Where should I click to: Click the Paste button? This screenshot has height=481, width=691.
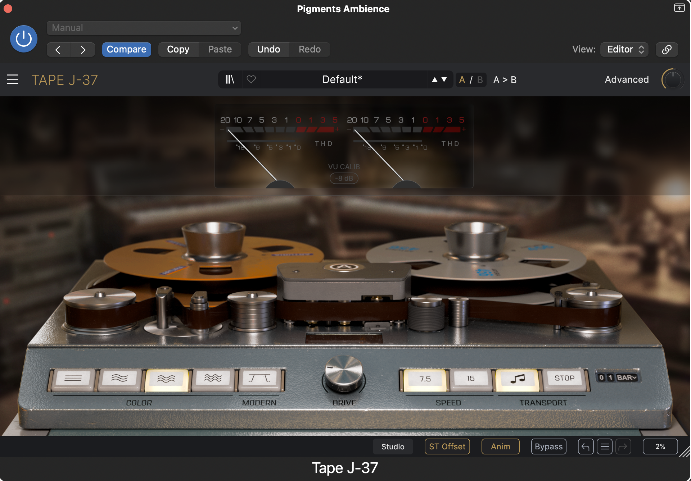coord(220,49)
